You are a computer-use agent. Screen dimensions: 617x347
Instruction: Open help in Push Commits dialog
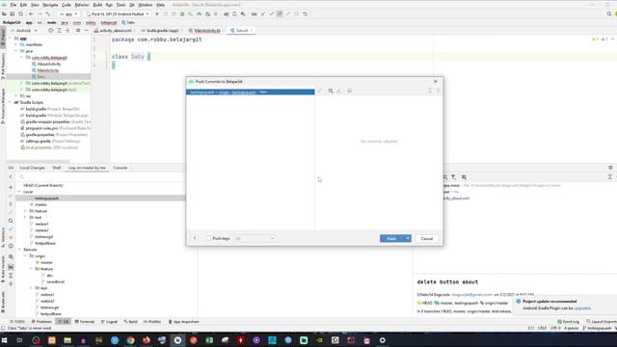[195, 238]
